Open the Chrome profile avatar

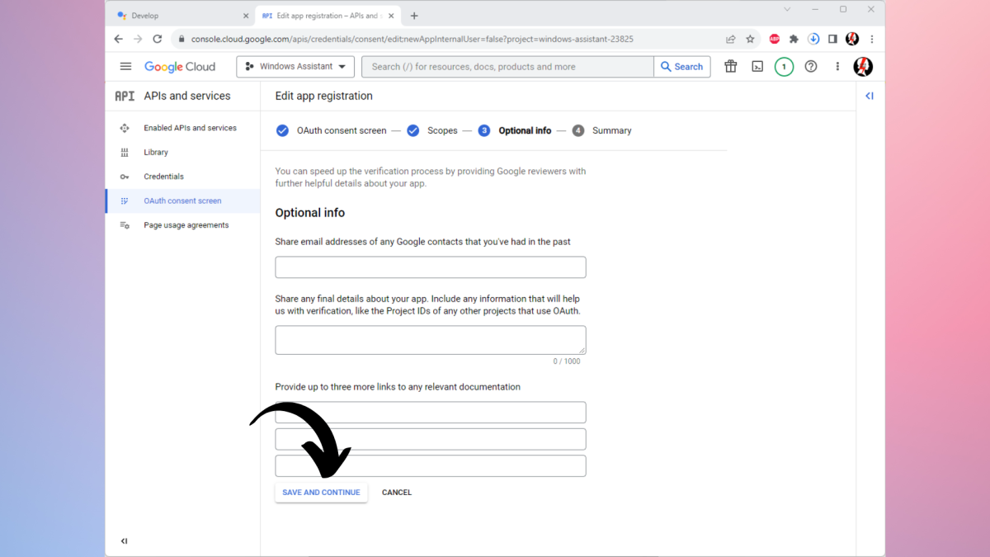[852, 39]
